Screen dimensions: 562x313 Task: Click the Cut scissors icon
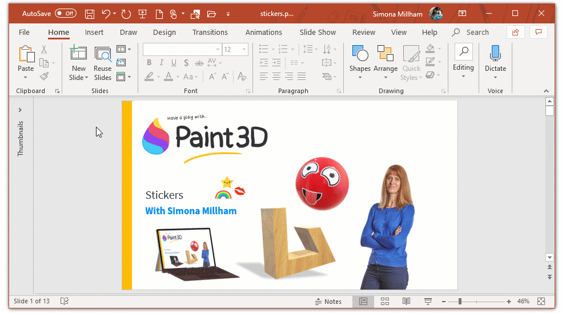[44, 49]
